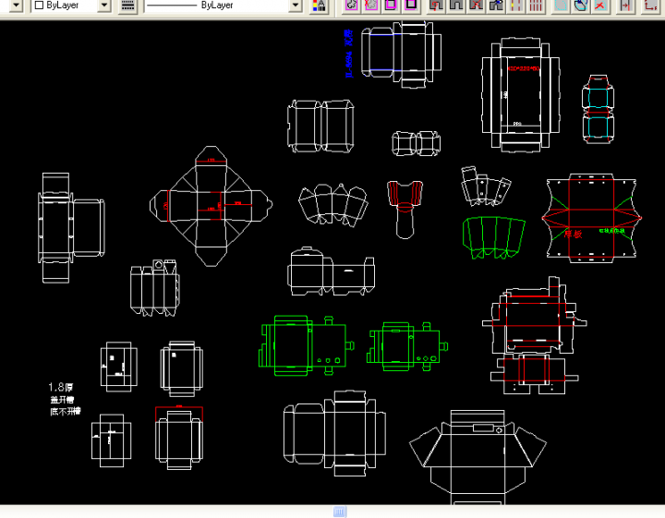Click the white square color swatch beside ByLayer

[x=39, y=6]
